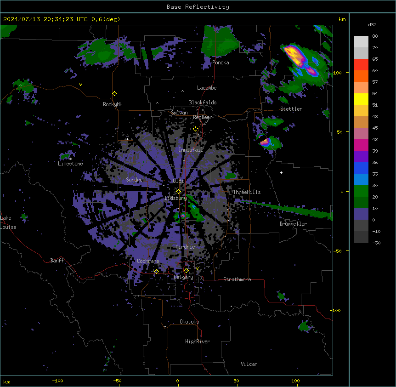
Task: Click the -30 value on the dBZ legend
Action: click(376, 243)
